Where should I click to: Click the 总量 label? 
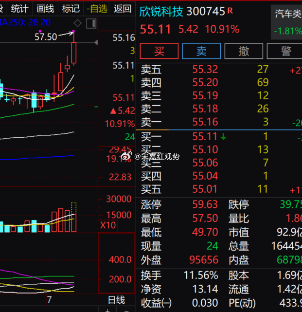tap(239, 246)
